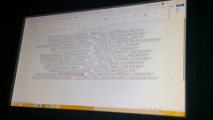Open Google Chrome from the taskbar
Viewport: 213px width, 120px height.
[29, 105]
